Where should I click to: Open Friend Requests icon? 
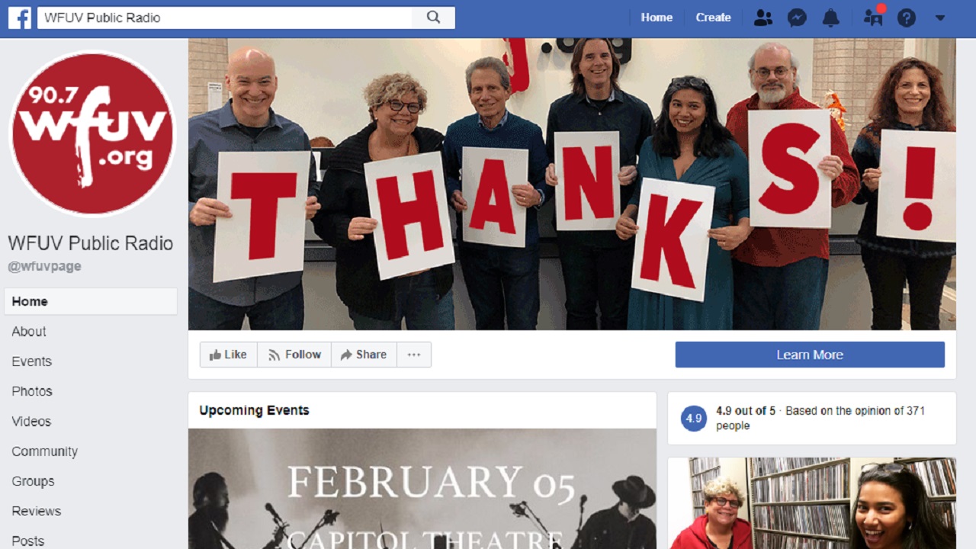pos(762,18)
